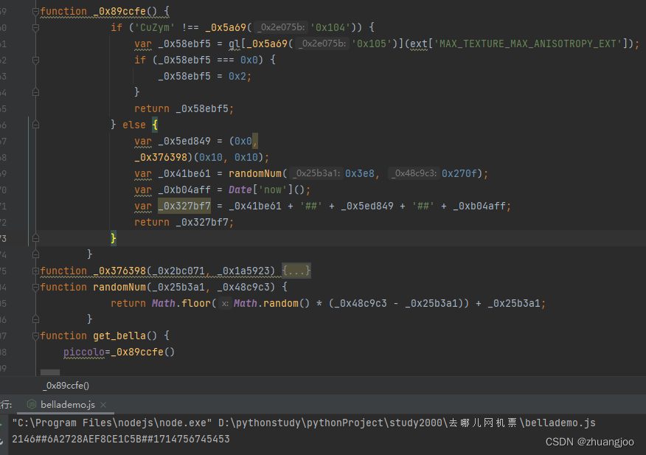Collapse the function _0x89ccfe fold marker
This screenshot has height=455, width=646.
tap(36, 12)
